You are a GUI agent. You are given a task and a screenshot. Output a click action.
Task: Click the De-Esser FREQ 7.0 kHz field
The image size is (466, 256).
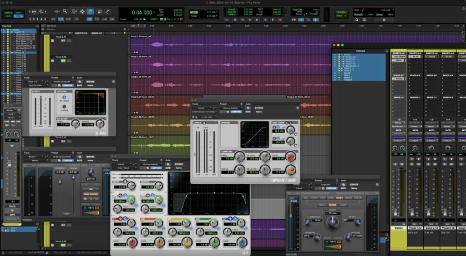[64, 124]
